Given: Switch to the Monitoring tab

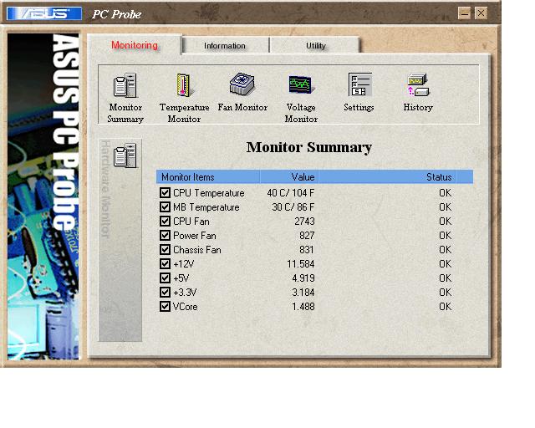Looking at the screenshot, I should pos(135,45).
